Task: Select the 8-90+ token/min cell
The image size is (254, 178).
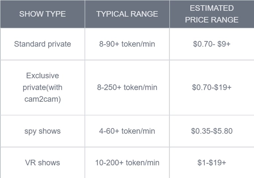Action: point(127,44)
